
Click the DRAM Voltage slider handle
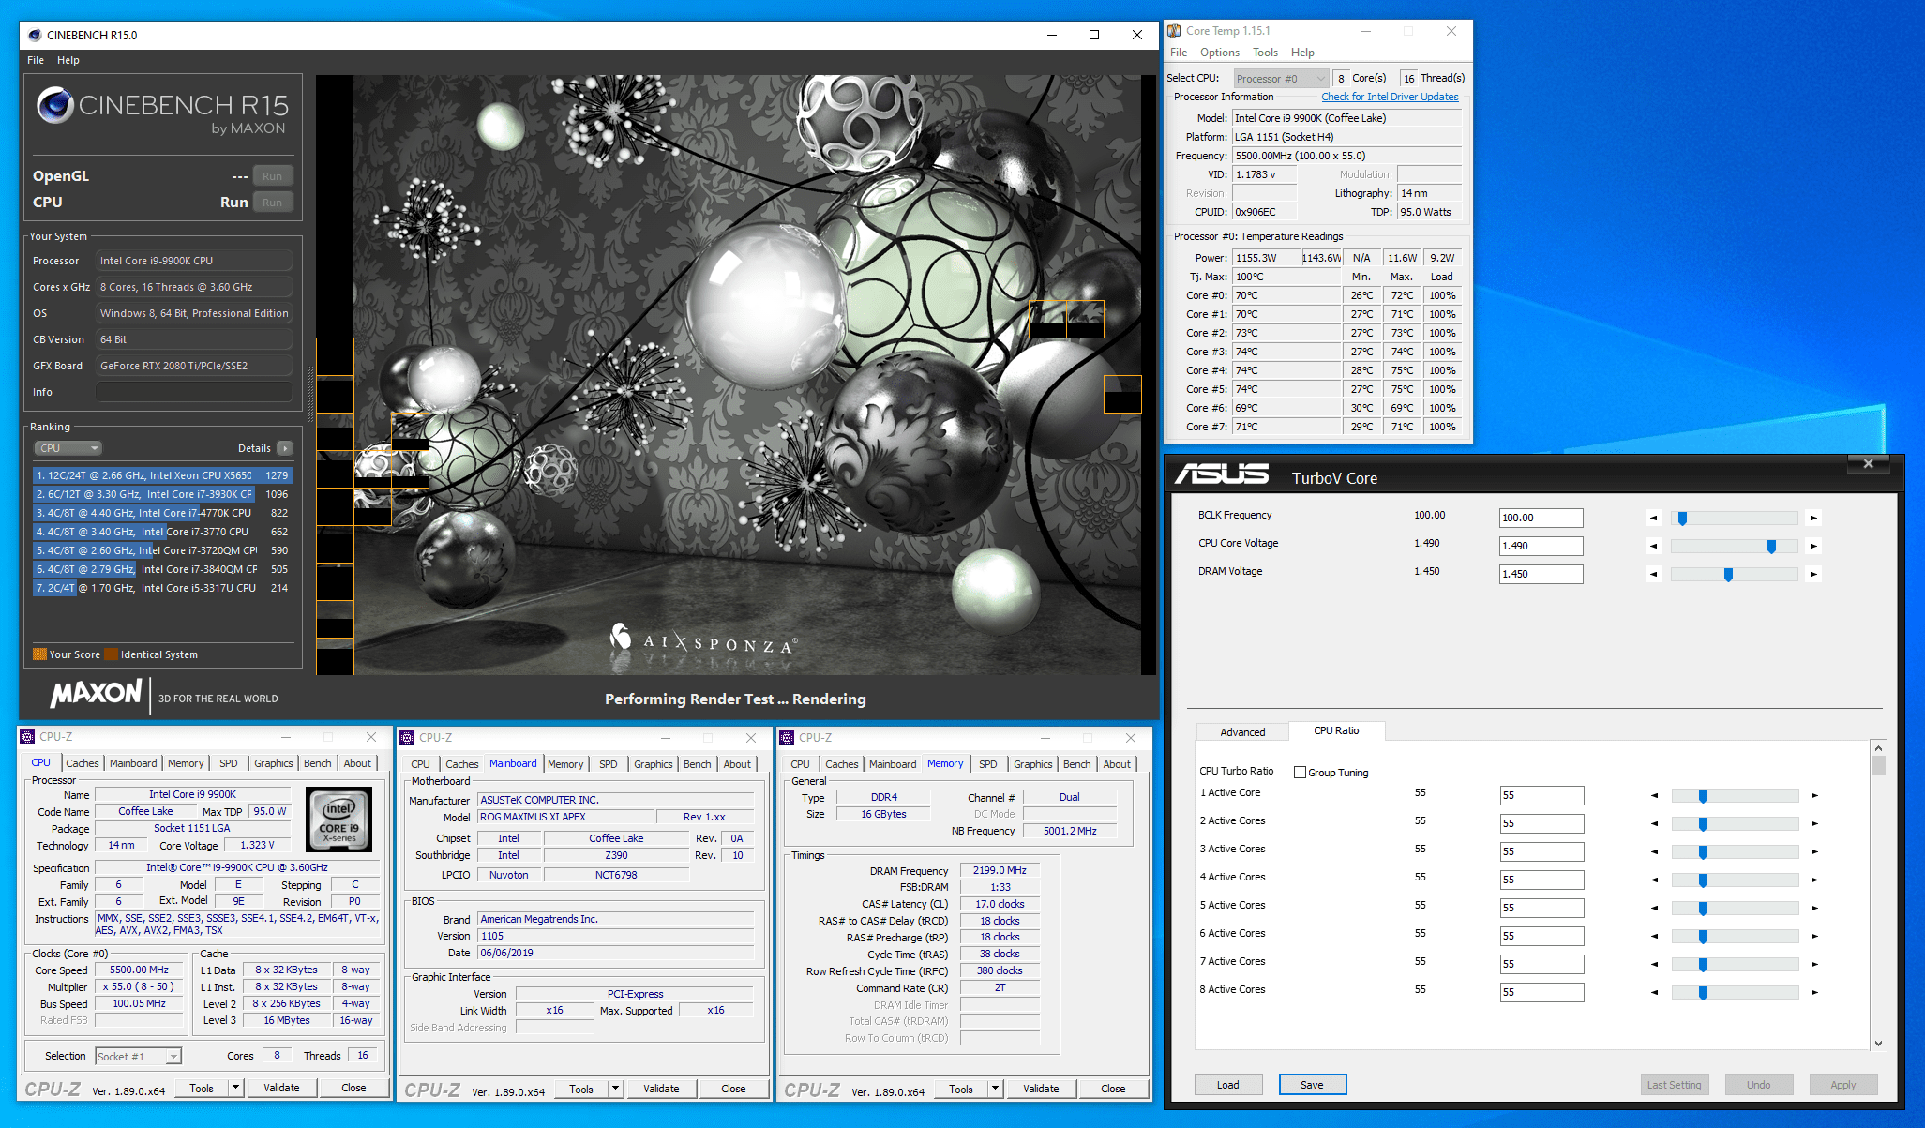tap(1728, 575)
